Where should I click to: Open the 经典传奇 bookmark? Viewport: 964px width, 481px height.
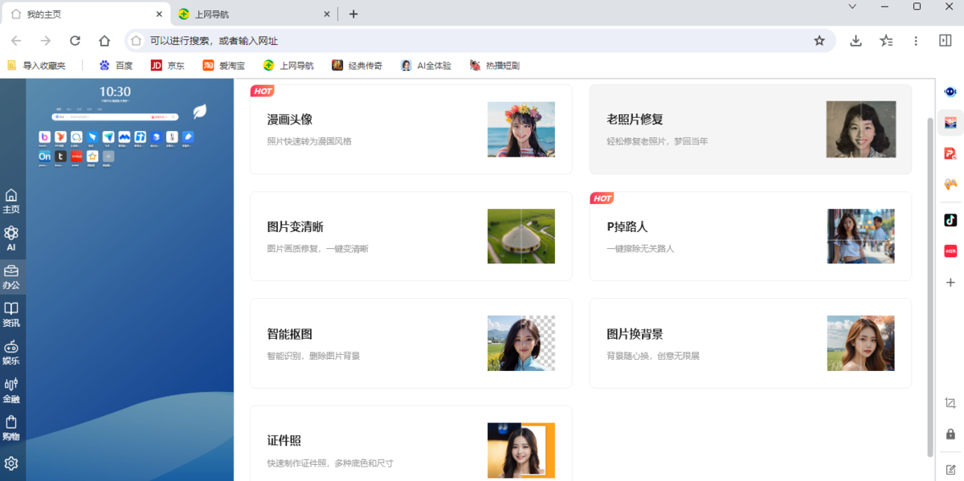357,66
